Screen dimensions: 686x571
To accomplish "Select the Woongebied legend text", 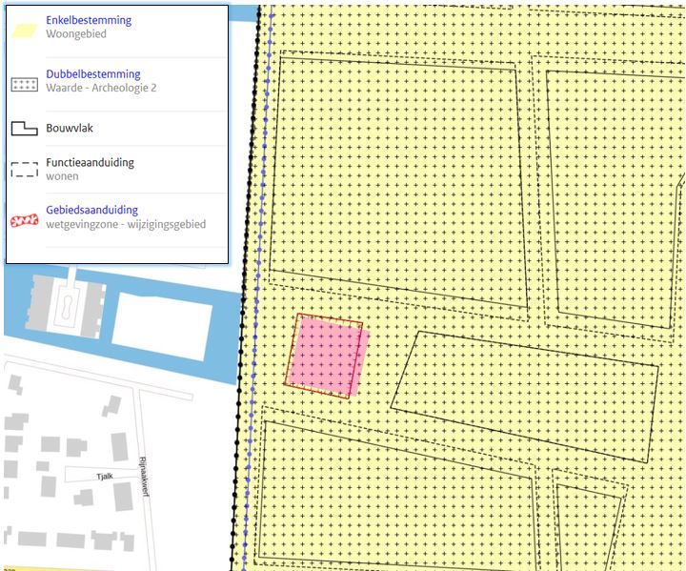I will click(x=75, y=34).
